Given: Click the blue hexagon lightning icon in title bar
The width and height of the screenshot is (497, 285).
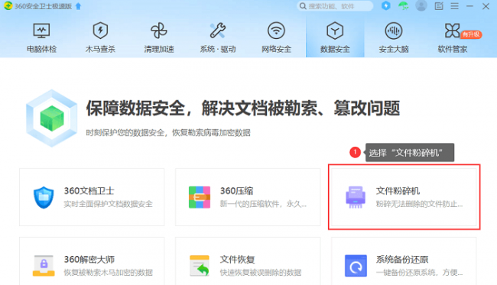Looking at the screenshot, I should pos(385,5).
